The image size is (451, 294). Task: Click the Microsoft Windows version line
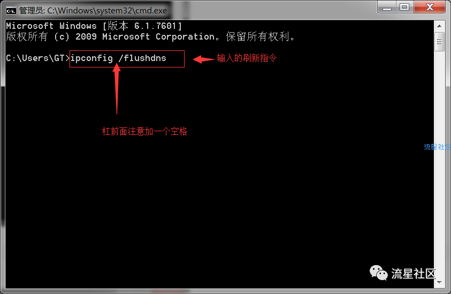tap(94, 26)
